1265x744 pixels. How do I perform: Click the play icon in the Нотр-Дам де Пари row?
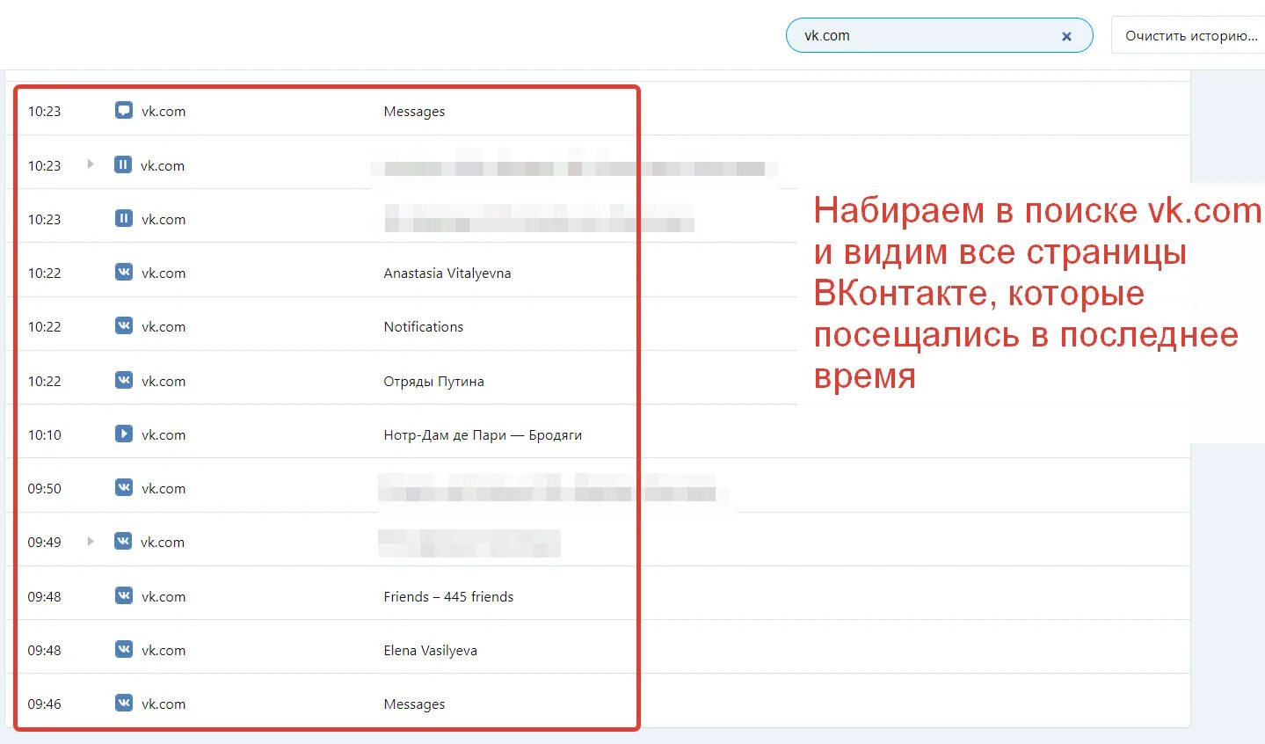point(124,434)
